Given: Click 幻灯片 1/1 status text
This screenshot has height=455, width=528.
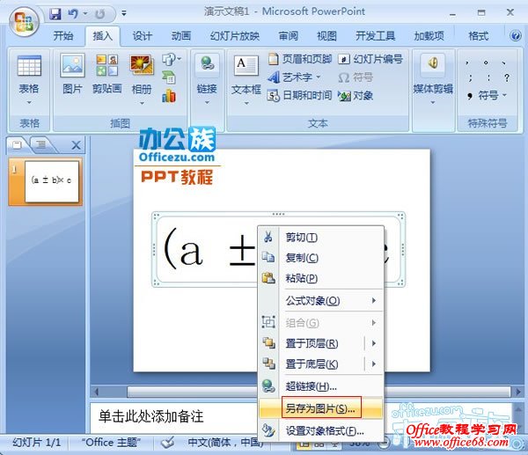Looking at the screenshot, I should point(36,442).
